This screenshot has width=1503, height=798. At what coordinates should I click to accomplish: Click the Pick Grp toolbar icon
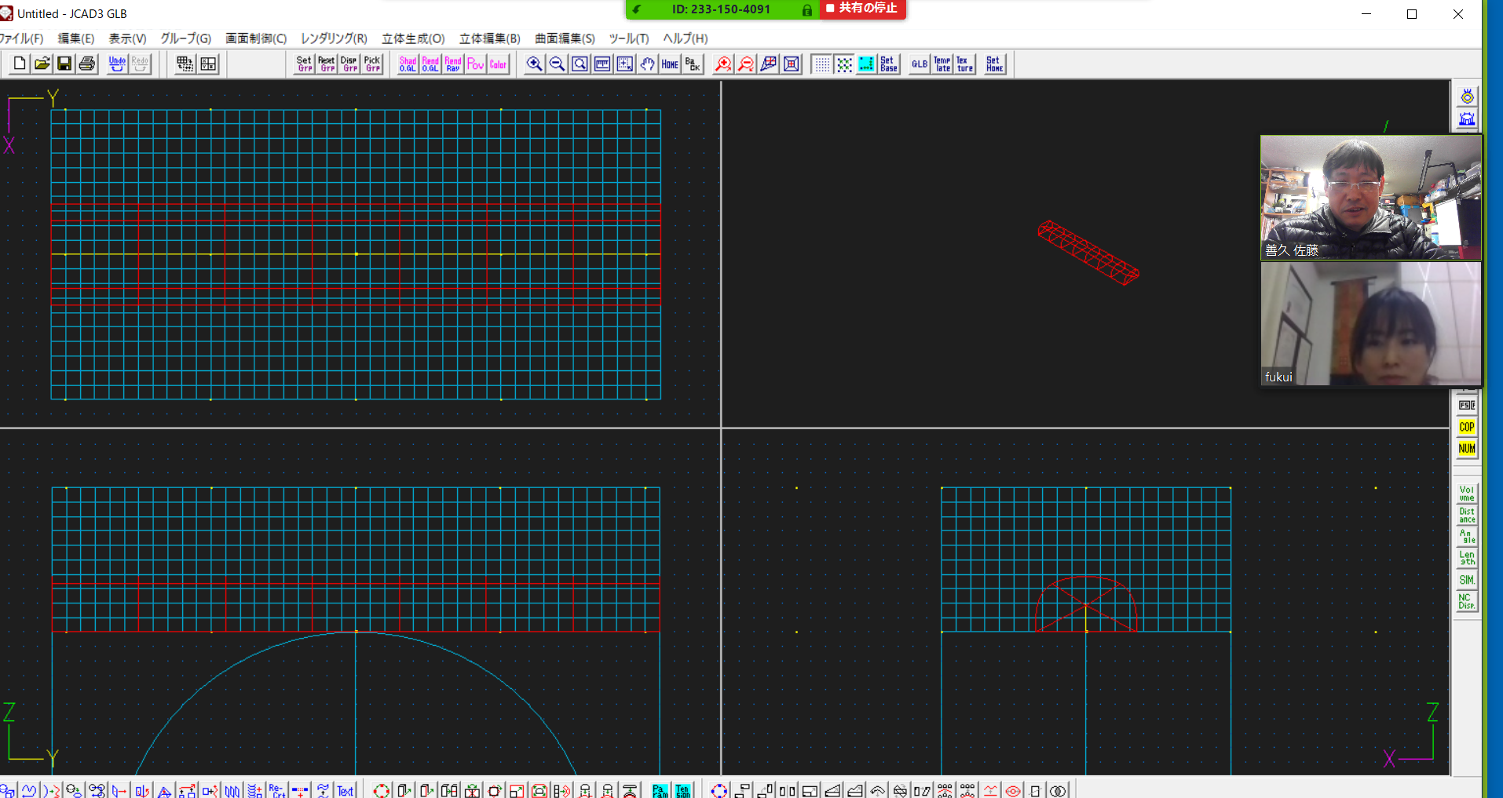pyautogui.click(x=372, y=64)
